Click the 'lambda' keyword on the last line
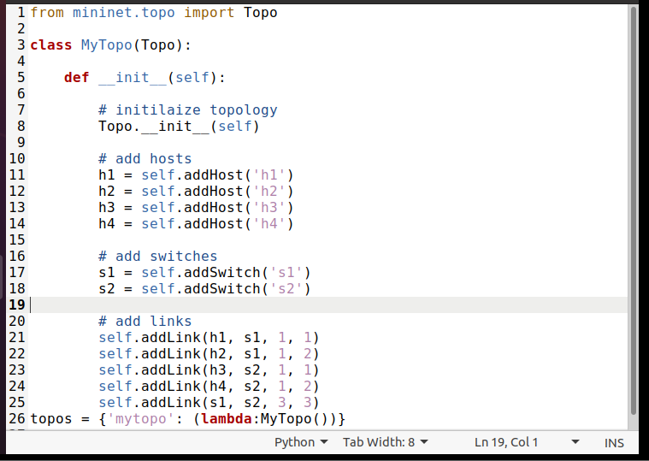649x461 pixels. [x=230, y=419]
